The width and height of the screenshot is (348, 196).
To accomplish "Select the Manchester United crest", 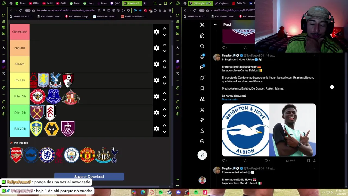I will pyautogui.click(x=87, y=155).
